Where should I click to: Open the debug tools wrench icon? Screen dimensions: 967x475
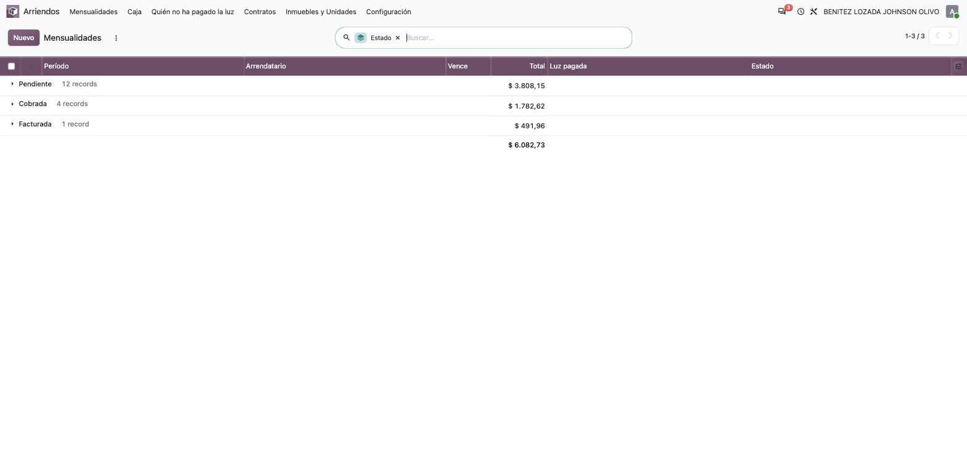point(813,12)
